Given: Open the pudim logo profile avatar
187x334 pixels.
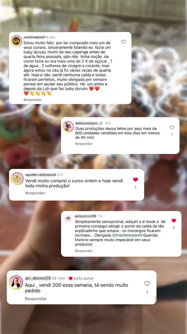Looking at the screenshot, I should (x=17, y=178).
